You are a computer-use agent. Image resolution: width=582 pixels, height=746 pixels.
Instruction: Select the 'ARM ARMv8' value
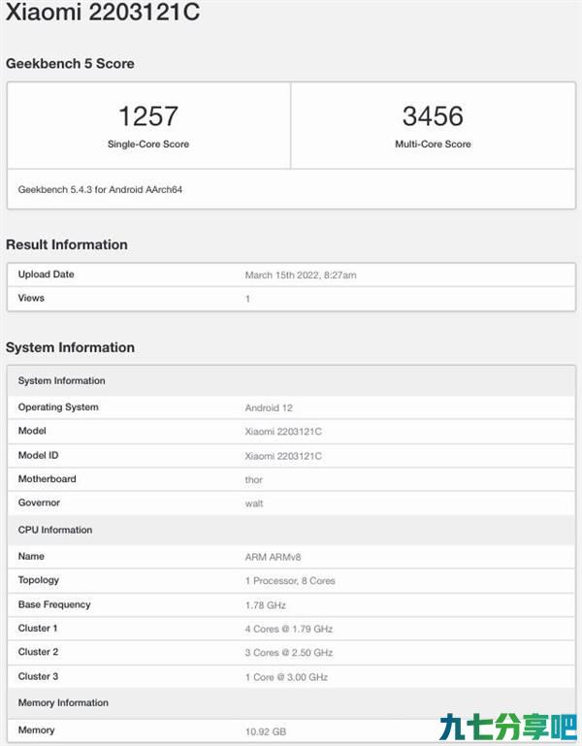pyautogui.click(x=273, y=557)
